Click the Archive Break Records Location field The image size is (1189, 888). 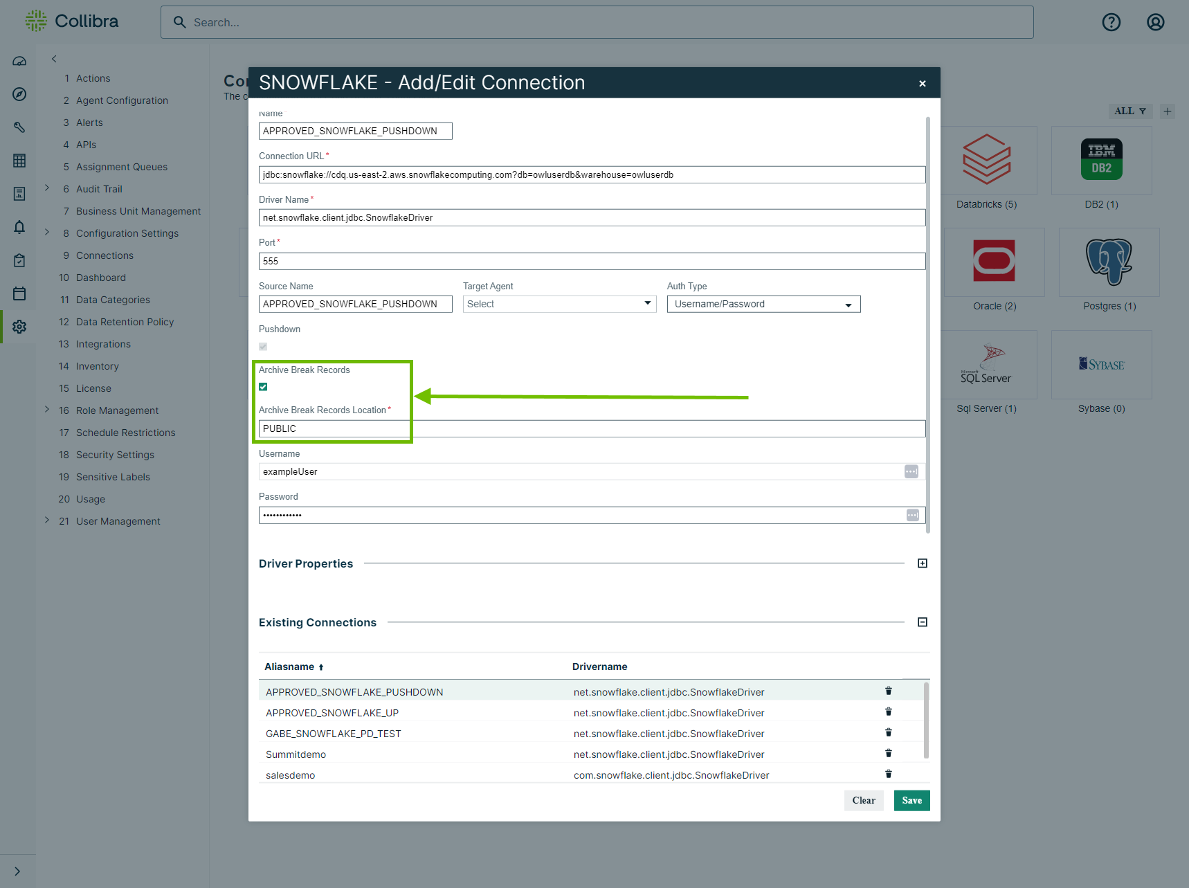(592, 428)
